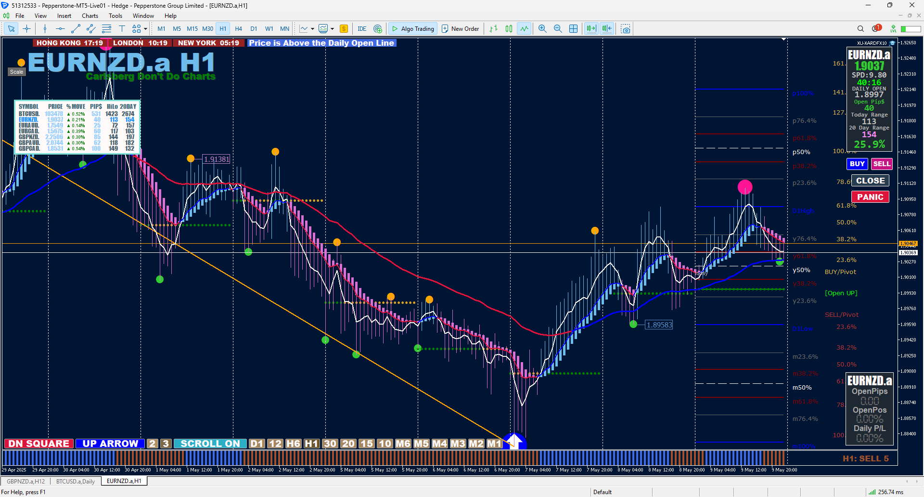
Task: Zoom out of the chart
Action: (x=558, y=29)
